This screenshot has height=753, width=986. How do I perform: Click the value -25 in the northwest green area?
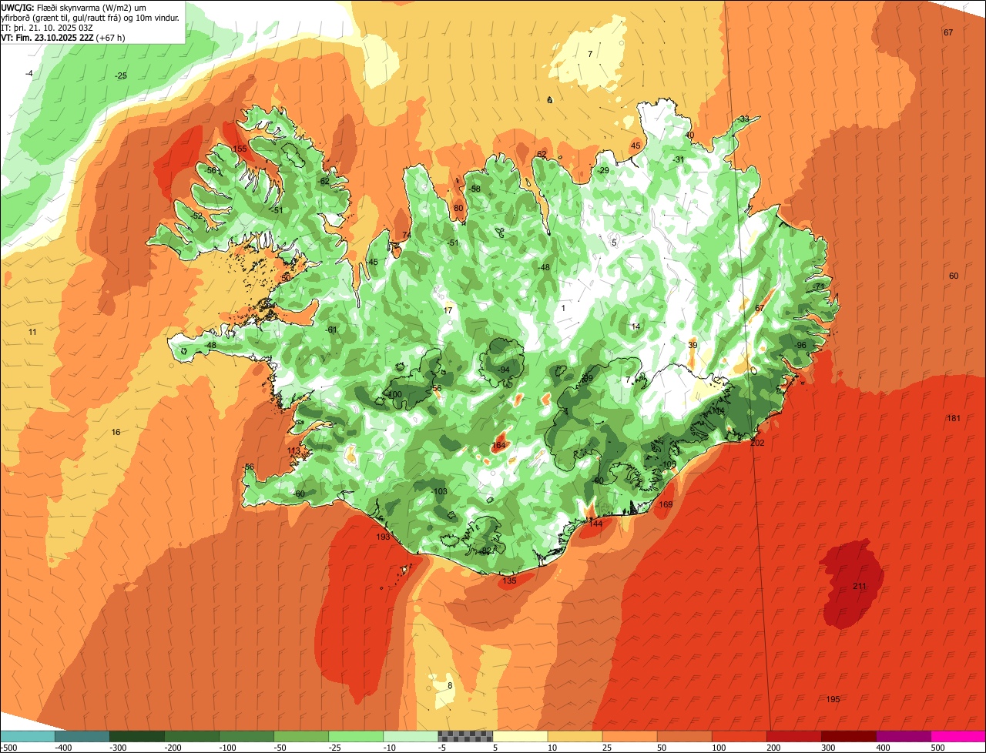121,76
